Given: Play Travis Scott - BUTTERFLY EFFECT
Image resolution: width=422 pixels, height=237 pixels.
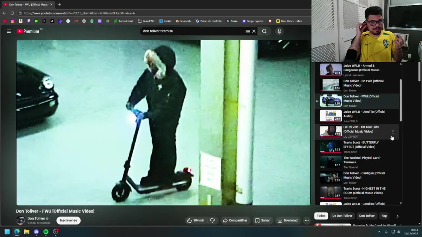Looking at the screenshot, I should click(x=357, y=147).
